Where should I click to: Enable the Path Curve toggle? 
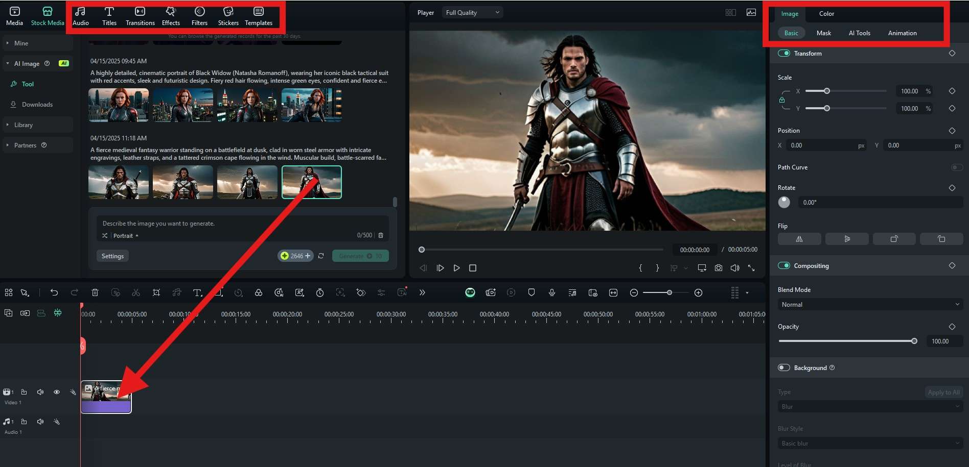957,167
